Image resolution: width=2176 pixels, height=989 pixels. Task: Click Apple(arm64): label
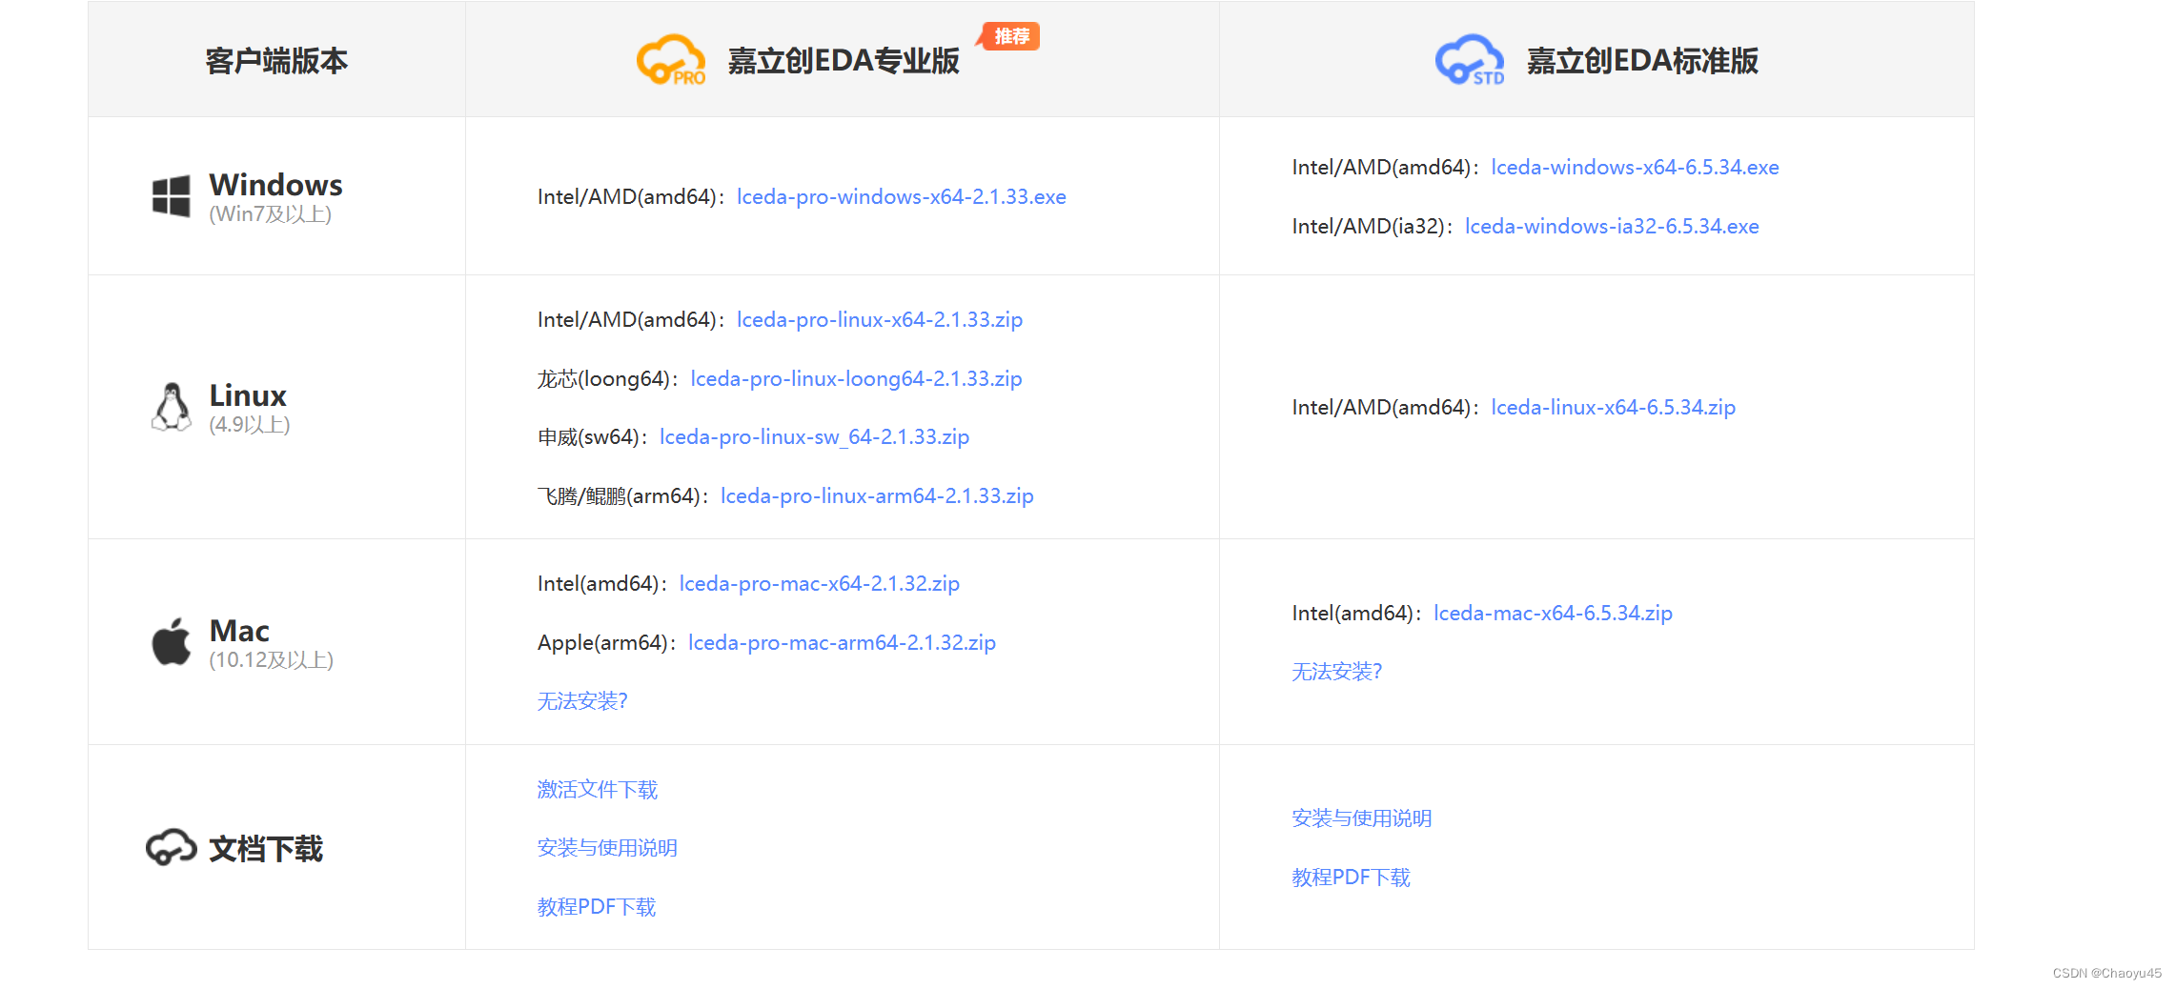point(607,642)
